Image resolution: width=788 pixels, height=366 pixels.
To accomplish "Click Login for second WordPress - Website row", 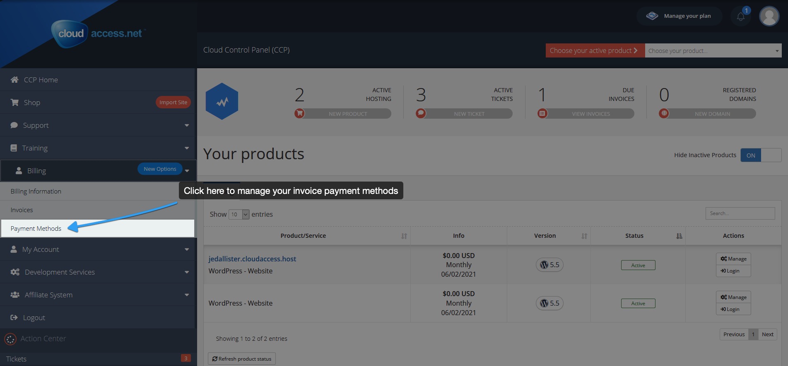I will pyautogui.click(x=733, y=309).
